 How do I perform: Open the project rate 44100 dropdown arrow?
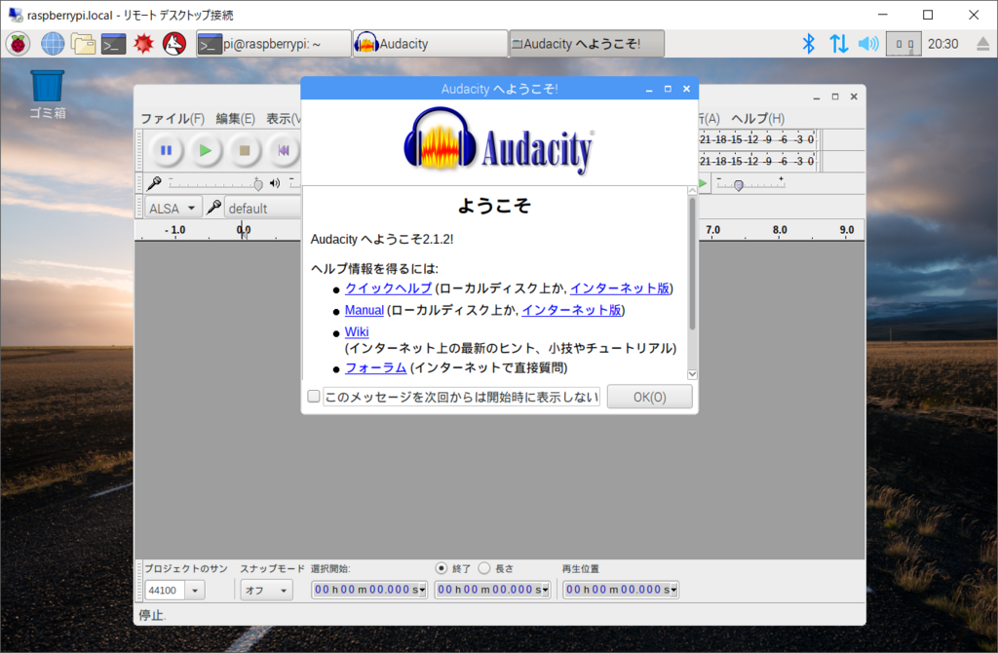(x=195, y=590)
